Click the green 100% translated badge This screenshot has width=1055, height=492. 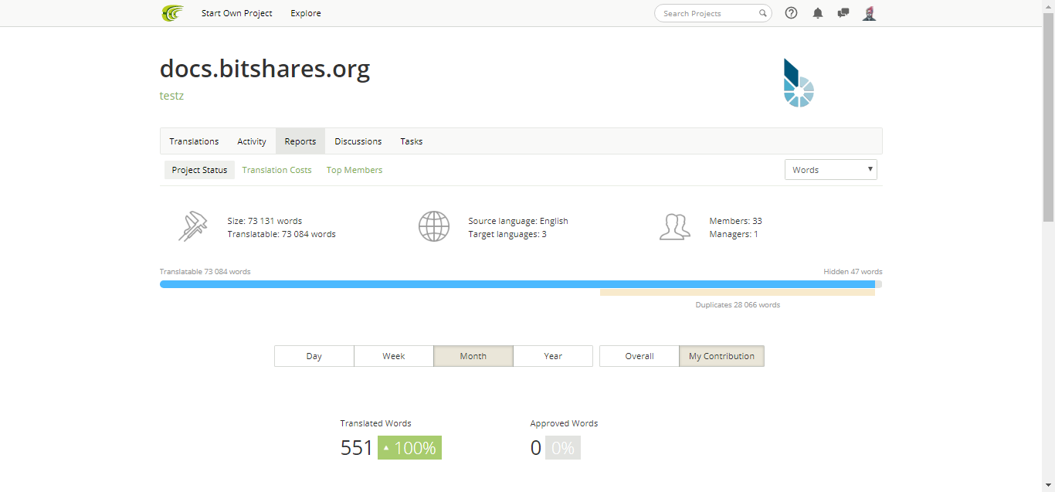(409, 448)
